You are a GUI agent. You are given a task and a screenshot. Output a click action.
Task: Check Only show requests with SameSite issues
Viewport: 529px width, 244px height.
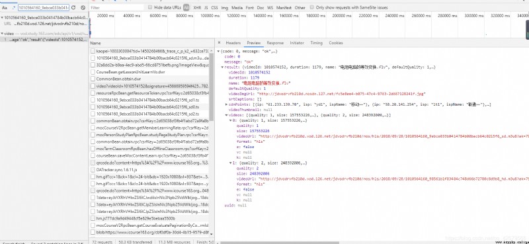[312, 7]
